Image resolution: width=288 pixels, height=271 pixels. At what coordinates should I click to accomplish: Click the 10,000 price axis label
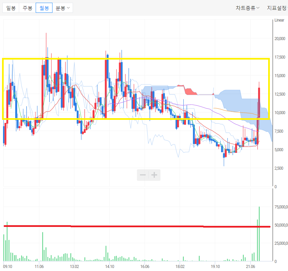[280, 113]
